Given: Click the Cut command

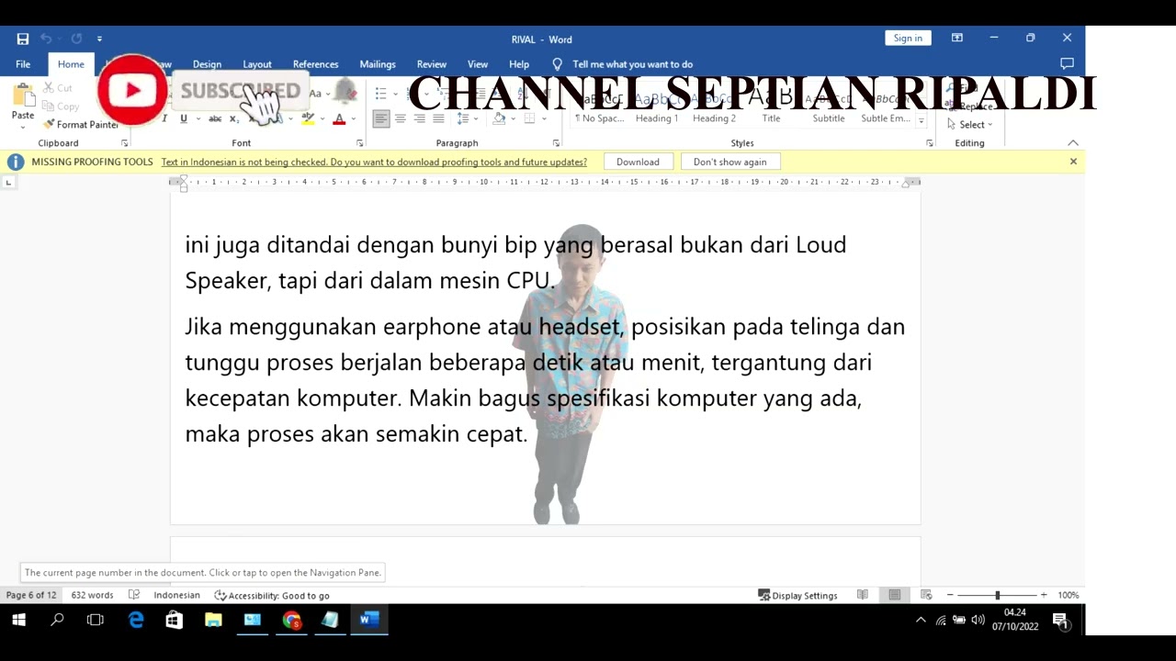Looking at the screenshot, I should click(x=58, y=88).
